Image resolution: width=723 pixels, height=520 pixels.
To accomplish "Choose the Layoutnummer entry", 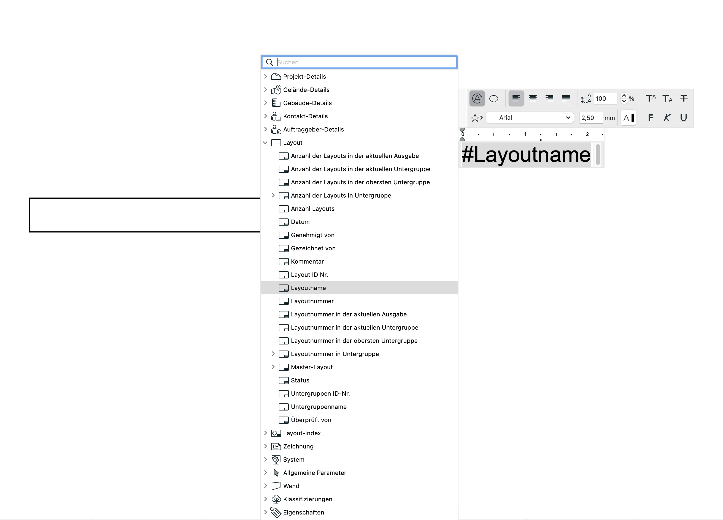I will [312, 301].
